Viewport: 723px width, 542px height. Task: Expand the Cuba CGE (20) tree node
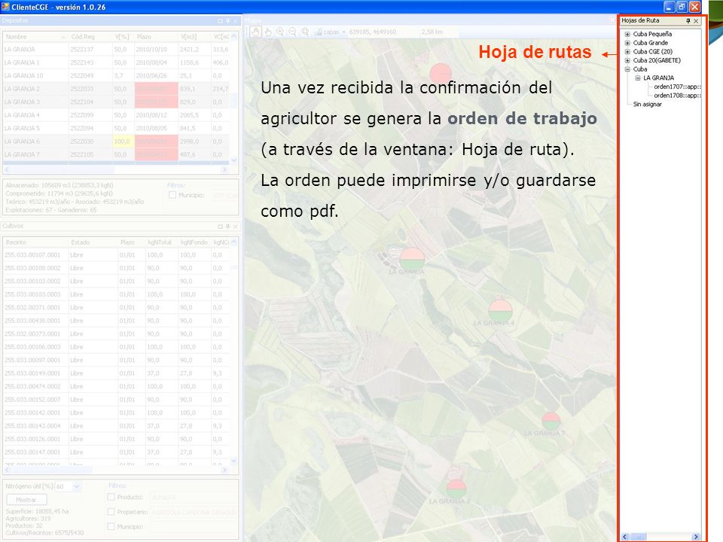tap(627, 52)
